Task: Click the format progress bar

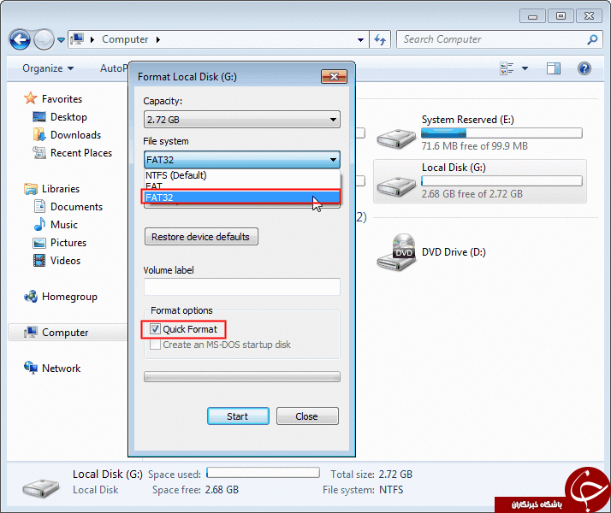Action: [242, 377]
